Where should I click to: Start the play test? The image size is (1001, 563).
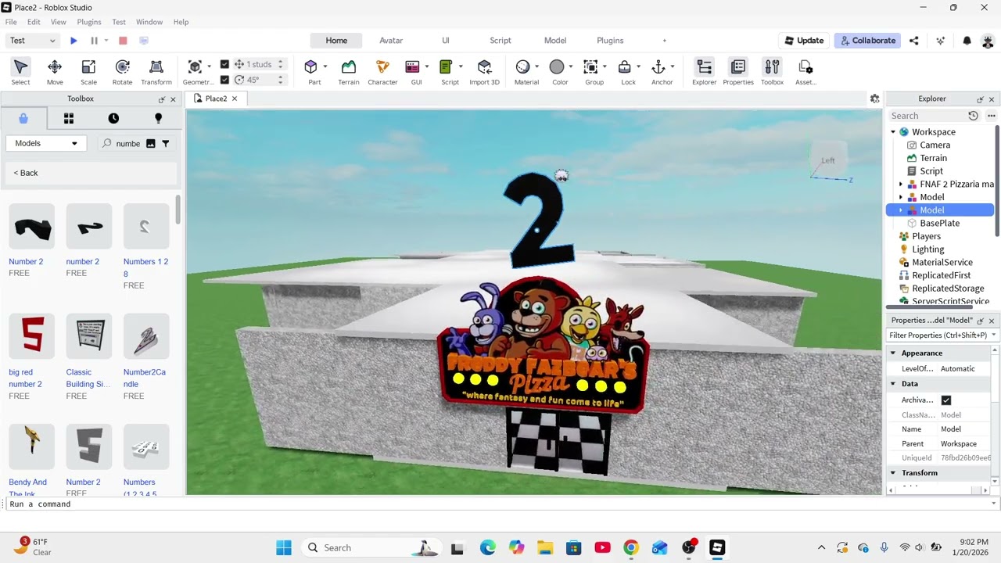pos(74,41)
